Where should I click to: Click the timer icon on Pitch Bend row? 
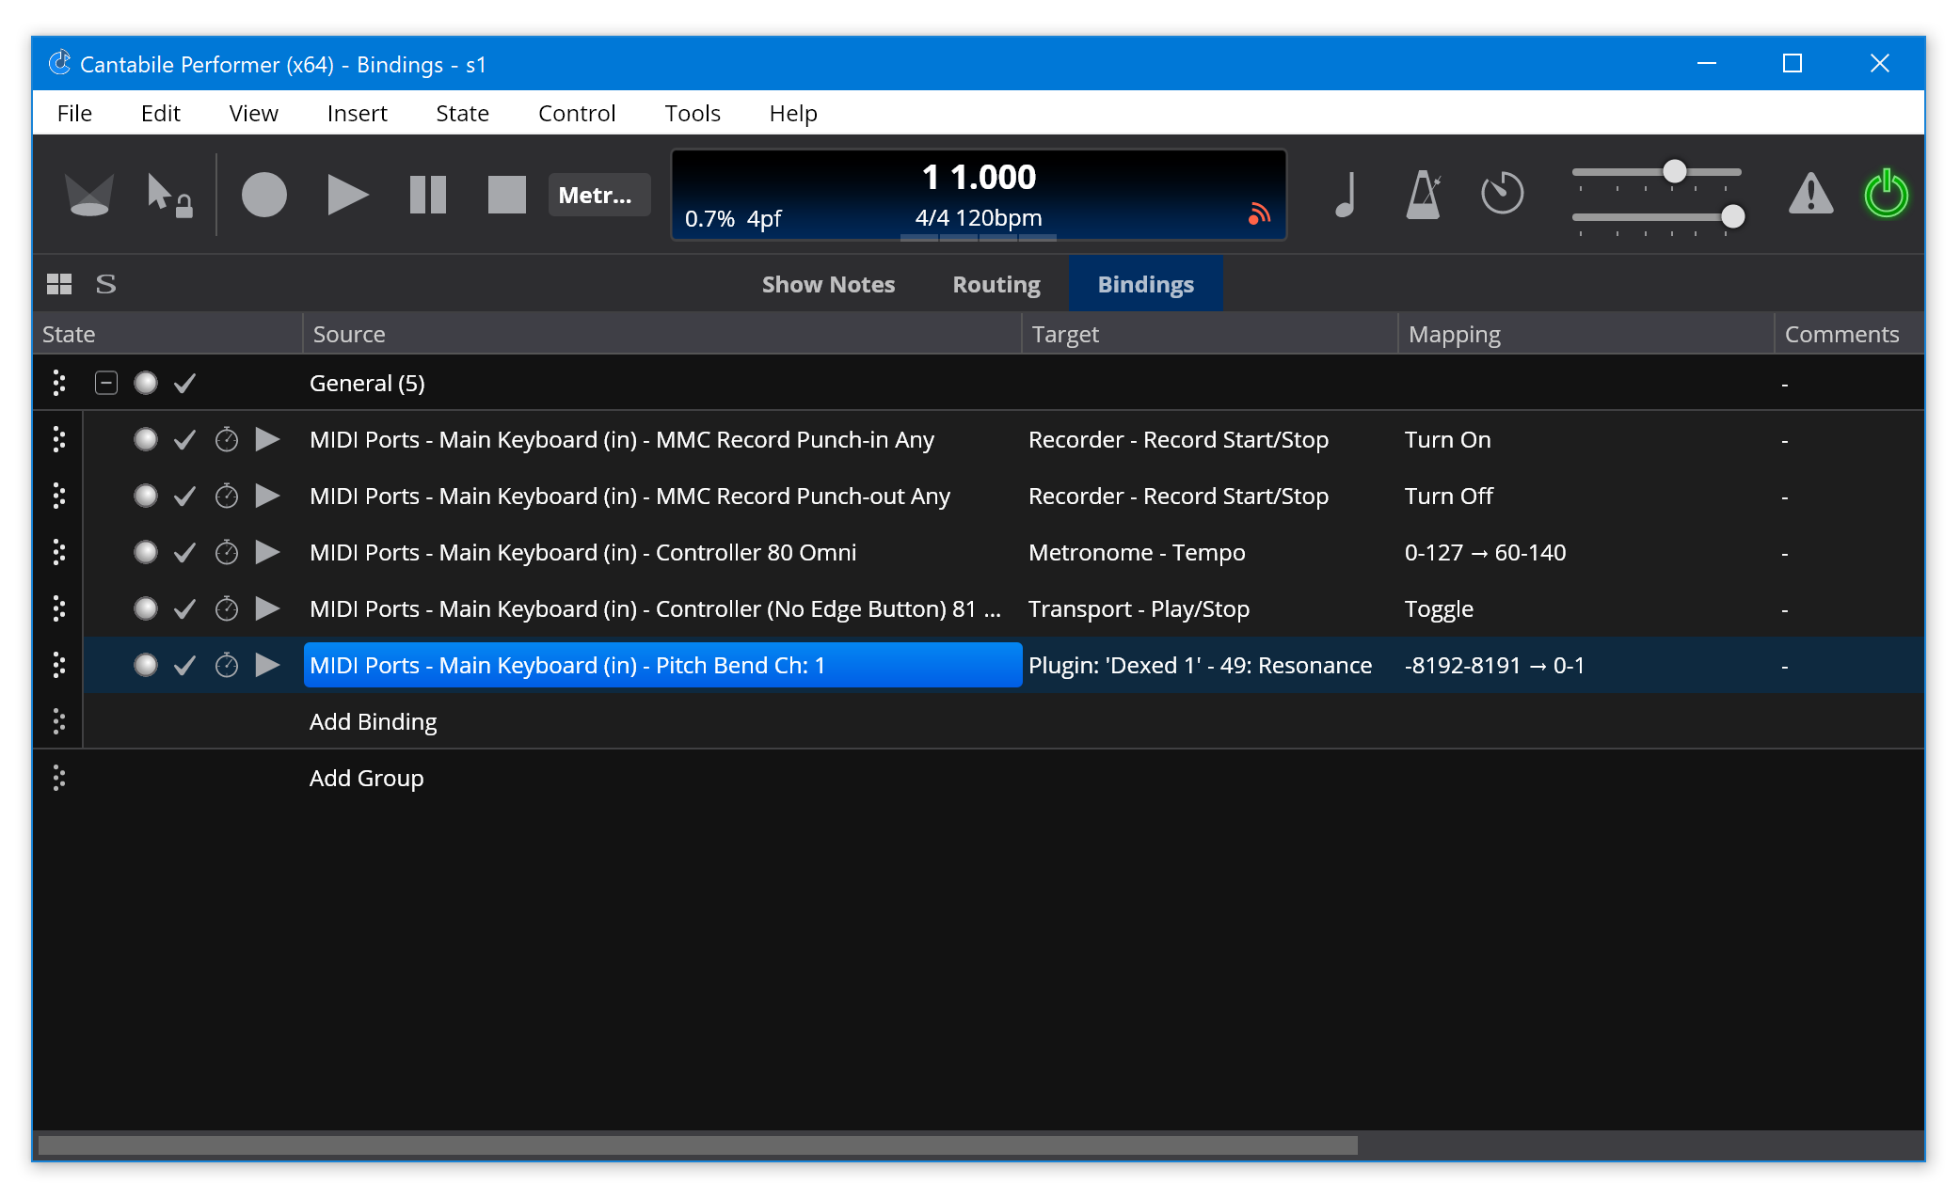[x=227, y=665]
